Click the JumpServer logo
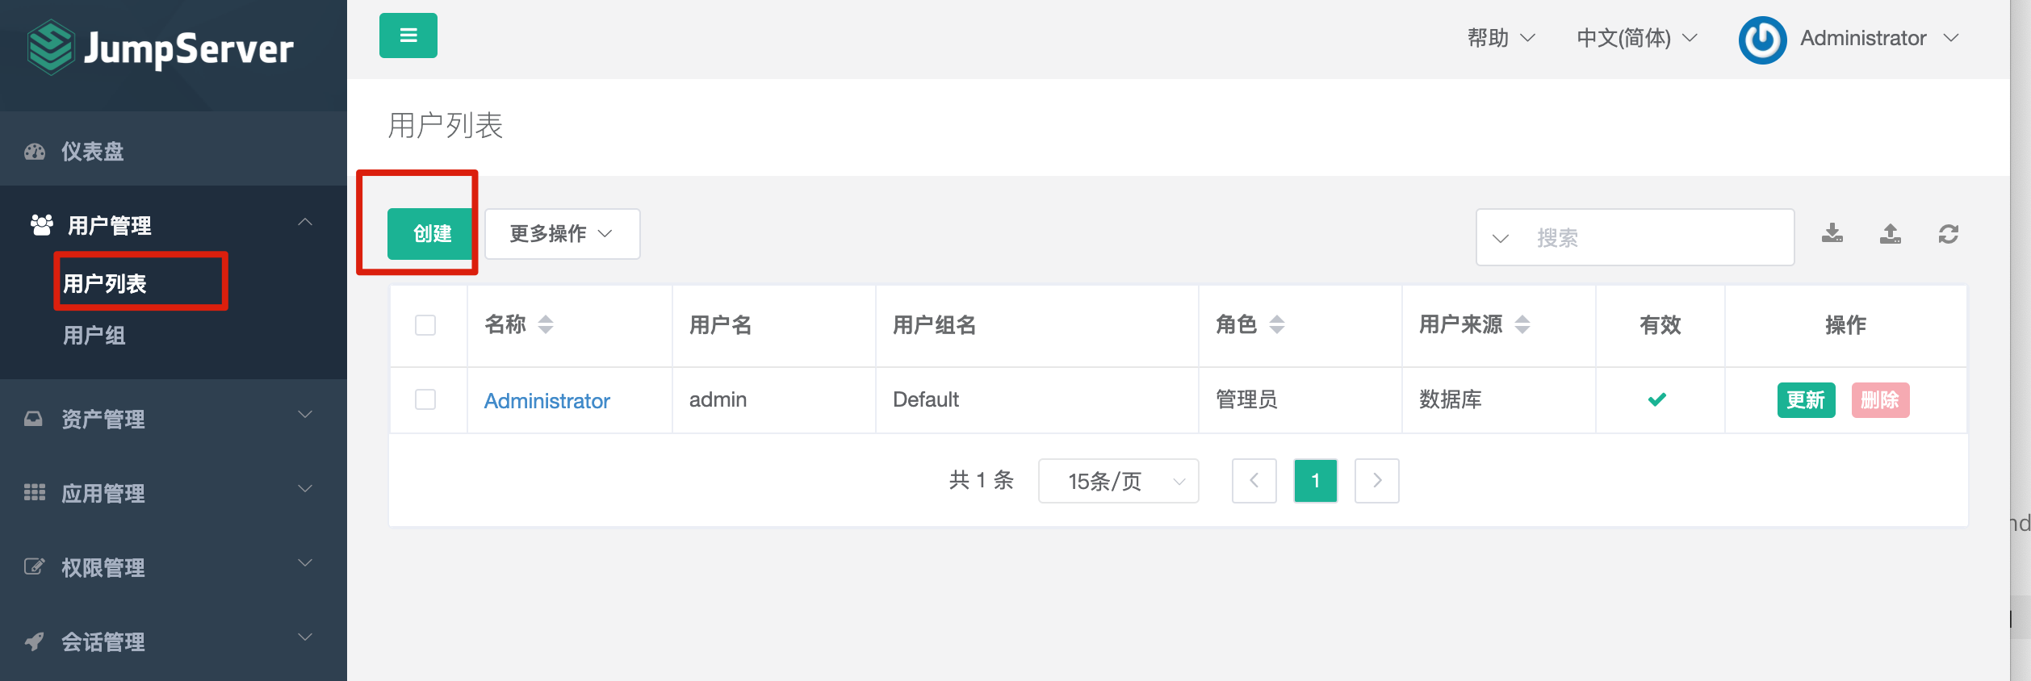The image size is (2031, 681). (x=161, y=48)
